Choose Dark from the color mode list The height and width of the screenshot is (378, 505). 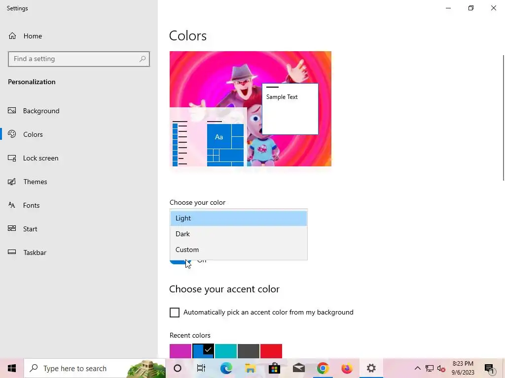click(x=239, y=234)
